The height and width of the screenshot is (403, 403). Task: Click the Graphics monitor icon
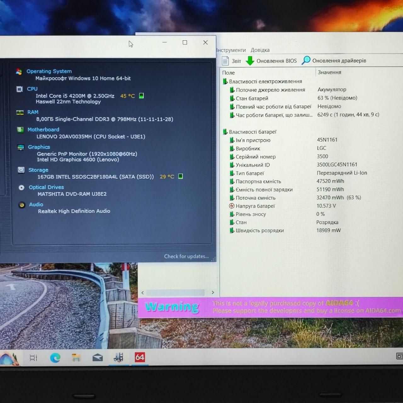pos(21,147)
